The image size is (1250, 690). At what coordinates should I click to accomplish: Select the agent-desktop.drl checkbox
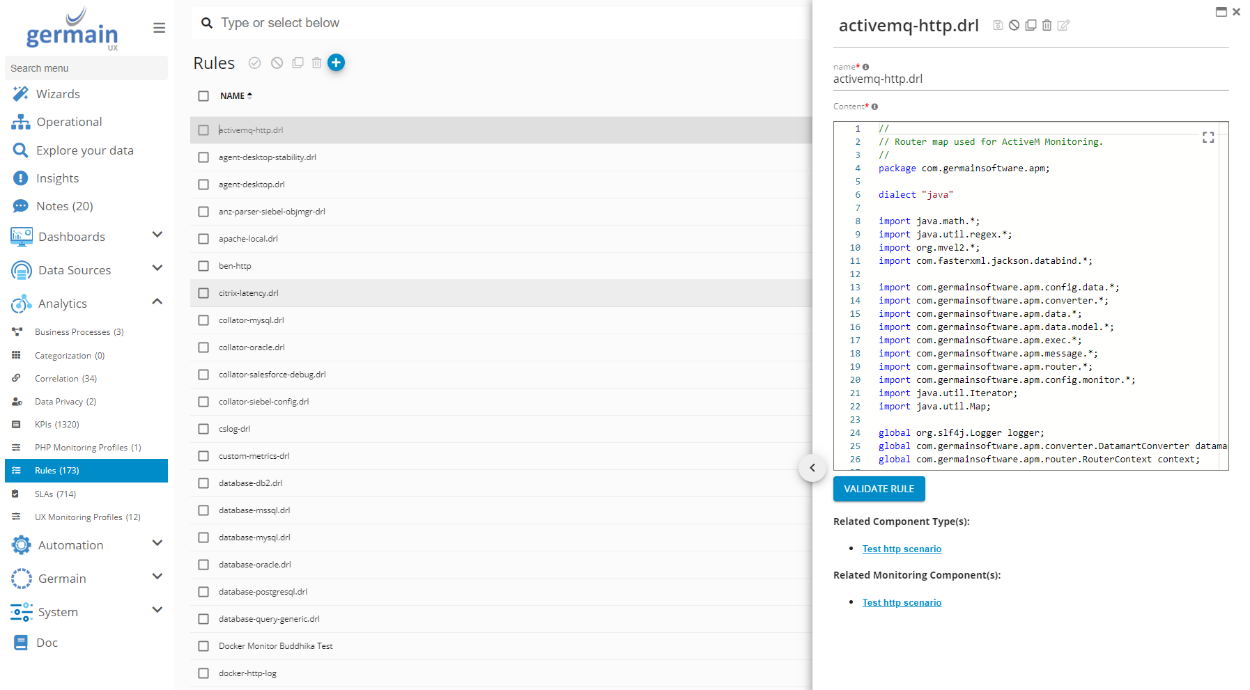tap(203, 185)
